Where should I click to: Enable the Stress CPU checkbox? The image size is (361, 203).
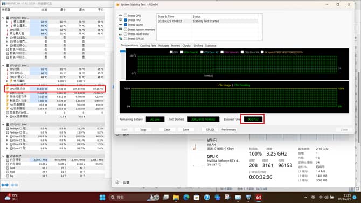[126, 16]
